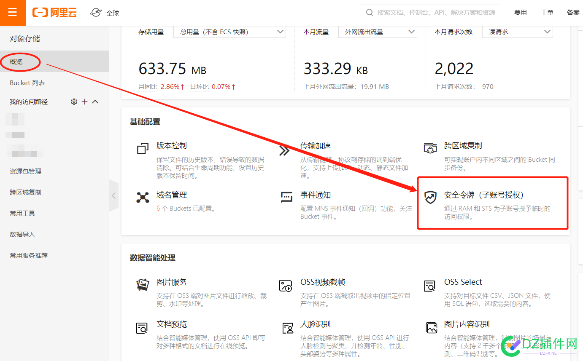Open the 外网流出流量 traffic dropdown
The width and height of the screenshot is (583, 361).
click(378, 32)
